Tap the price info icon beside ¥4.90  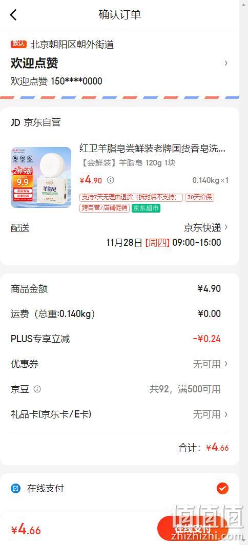coord(111,180)
